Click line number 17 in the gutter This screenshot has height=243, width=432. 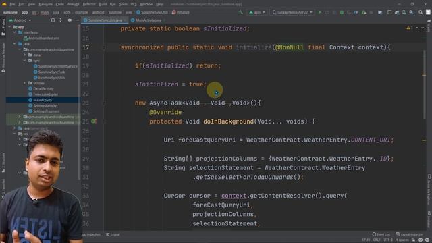pos(86,47)
